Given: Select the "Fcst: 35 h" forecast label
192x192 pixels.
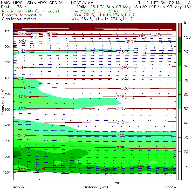Looking at the screenshot, I should (13, 7).
